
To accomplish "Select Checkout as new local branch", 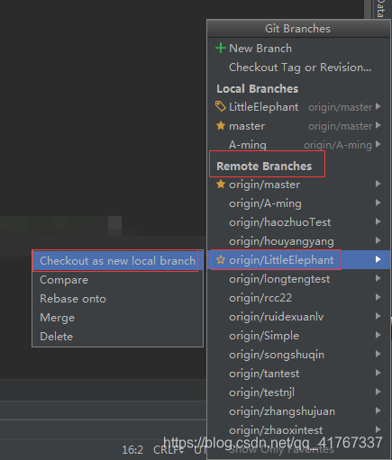I will click(x=117, y=261).
